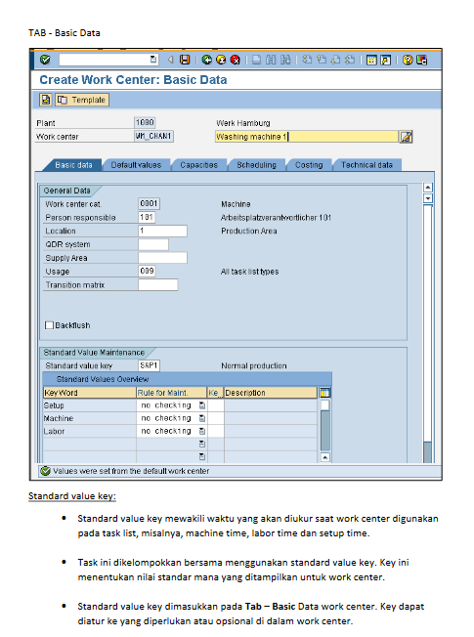The width and height of the screenshot is (474, 637).
Task: Open Rule for Maint. dropdown for Setup
Action: coord(202,405)
